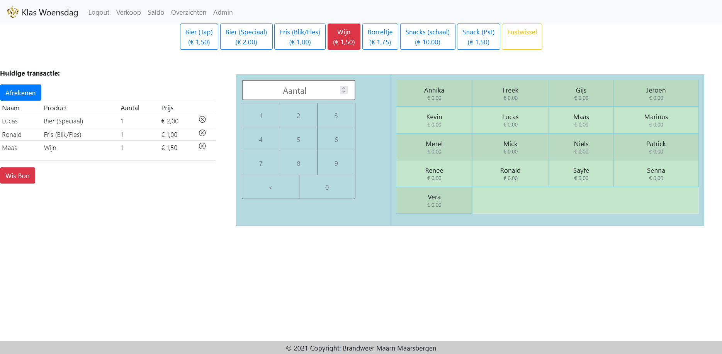
Task: Open the Admin link
Action: point(223,12)
